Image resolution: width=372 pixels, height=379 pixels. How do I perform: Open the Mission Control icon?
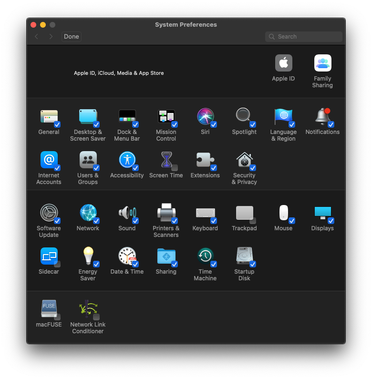(x=166, y=116)
